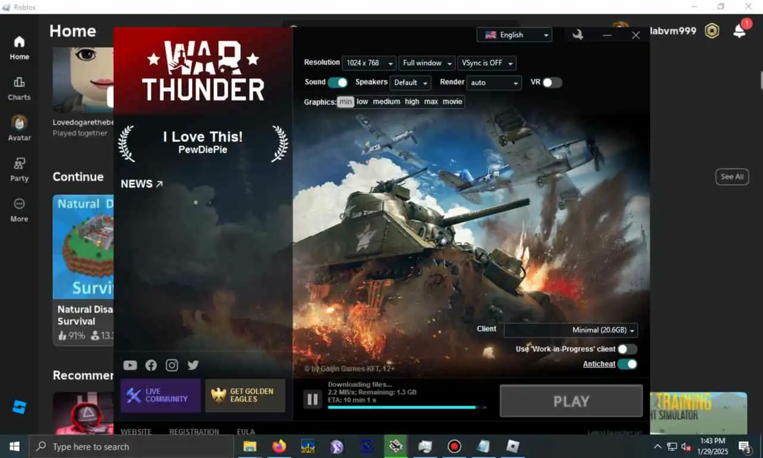Open Roblox Robux icon
This screenshot has width=763, height=458.
click(x=712, y=31)
